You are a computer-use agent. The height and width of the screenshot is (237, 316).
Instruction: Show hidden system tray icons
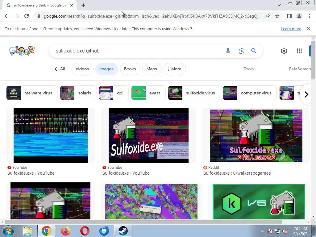coord(262,231)
